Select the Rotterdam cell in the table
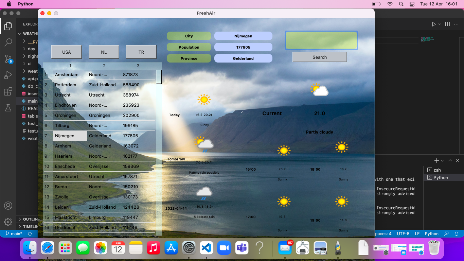Screen dimensions: 464x261 click(70, 85)
